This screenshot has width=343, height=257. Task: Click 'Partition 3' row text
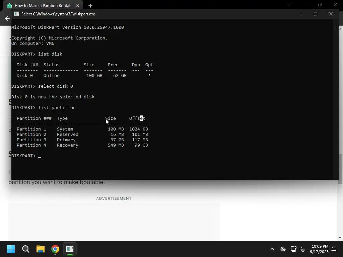31,140
